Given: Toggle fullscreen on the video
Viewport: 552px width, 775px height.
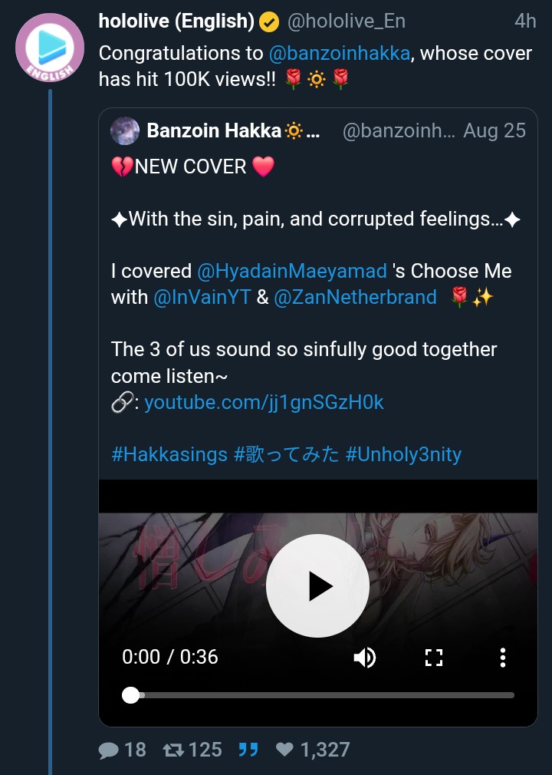Looking at the screenshot, I should pyautogui.click(x=434, y=658).
